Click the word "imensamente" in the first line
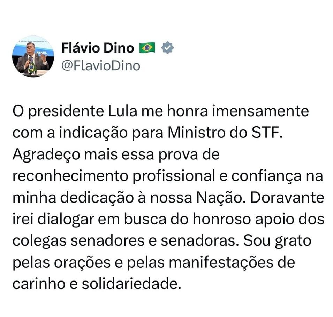 click(x=260, y=111)
